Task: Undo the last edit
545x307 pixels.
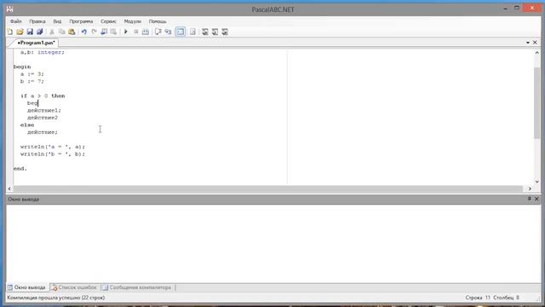Action: (83, 32)
